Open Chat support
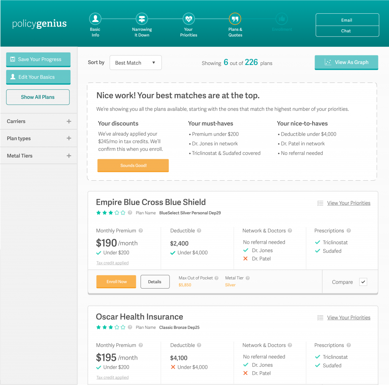This screenshot has width=389, height=385. 347,31
